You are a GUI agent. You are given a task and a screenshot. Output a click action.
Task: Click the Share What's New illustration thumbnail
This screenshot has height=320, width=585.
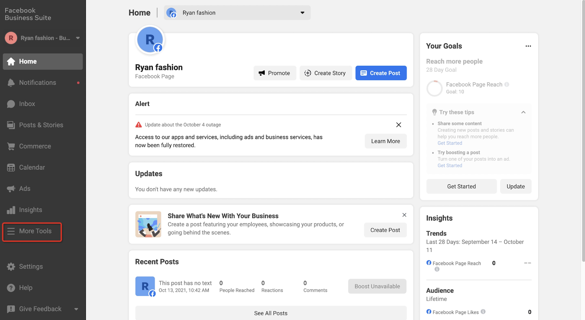[148, 224]
